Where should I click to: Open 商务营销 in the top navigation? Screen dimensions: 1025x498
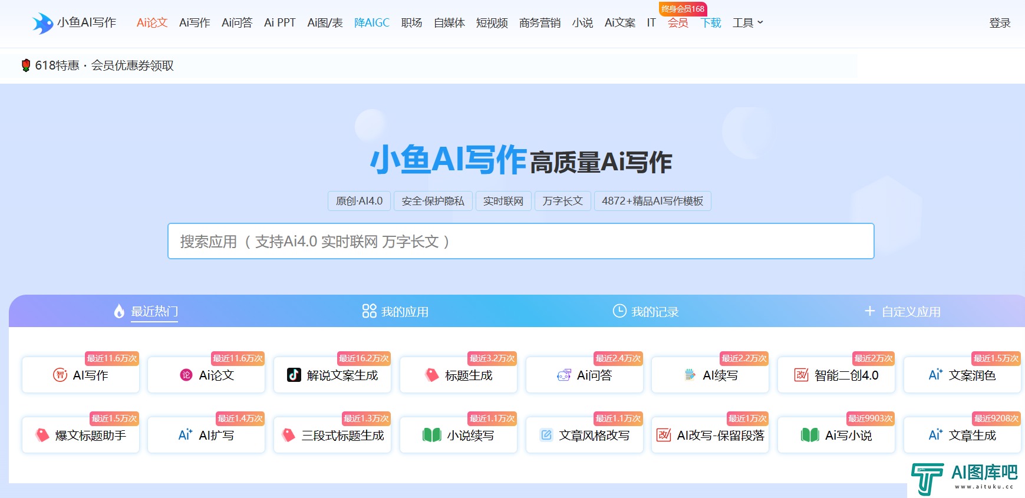pyautogui.click(x=540, y=23)
